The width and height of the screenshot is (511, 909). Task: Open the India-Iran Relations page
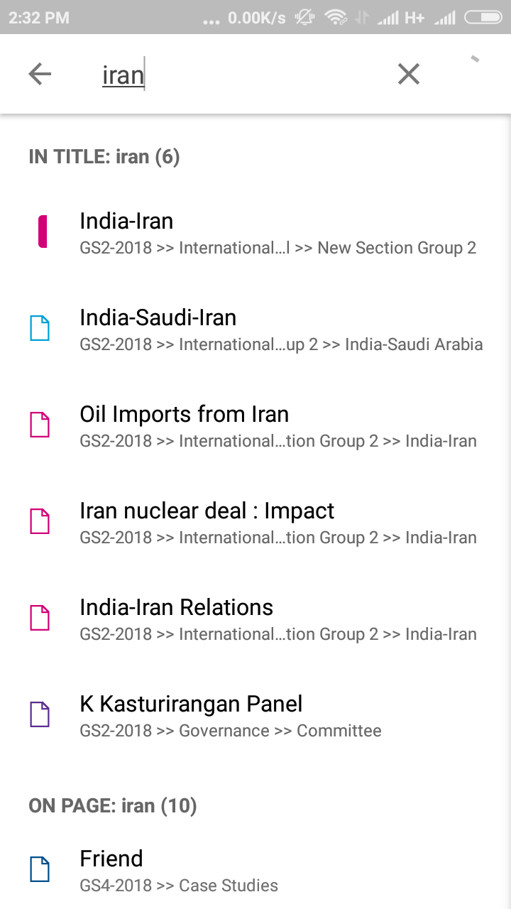pos(277,619)
